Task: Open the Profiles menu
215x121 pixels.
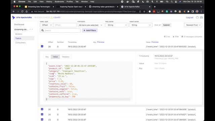Action: tap(70, 2)
